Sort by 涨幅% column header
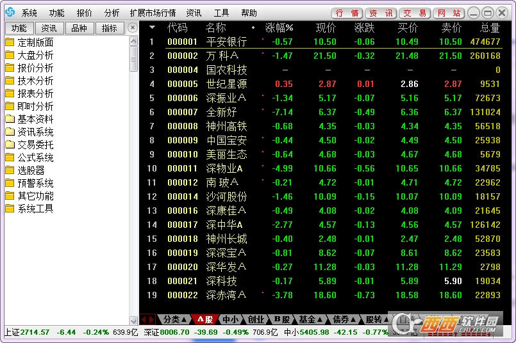This screenshot has height=343, width=516. tap(279, 28)
